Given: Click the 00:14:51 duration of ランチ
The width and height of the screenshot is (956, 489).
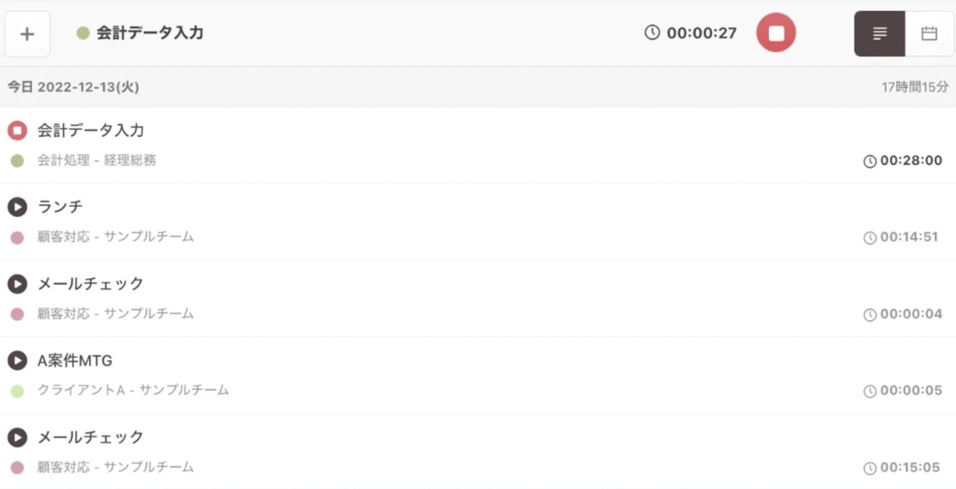Looking at the screenshot, I should click(909, 237).
